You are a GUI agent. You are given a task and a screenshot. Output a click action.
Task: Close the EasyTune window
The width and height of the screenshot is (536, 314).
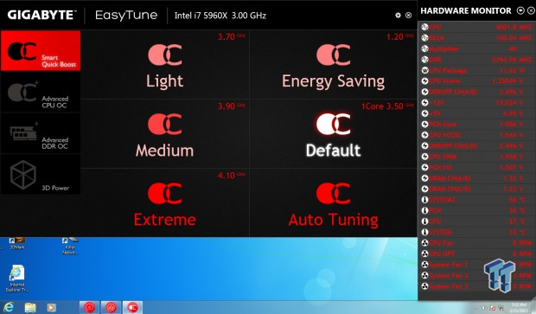click(x=409, y=15)
